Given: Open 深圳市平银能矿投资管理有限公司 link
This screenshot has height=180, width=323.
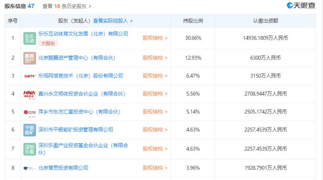Looking at the screenshot, I should [76, 130].
